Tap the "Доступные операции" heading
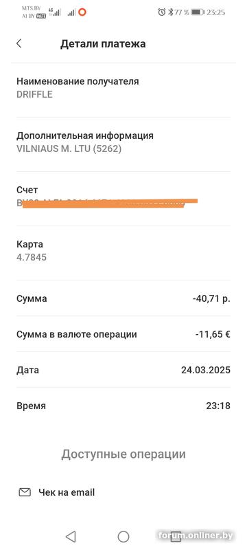This screenshot has width=247, height=550. click(x=123, y=454)
